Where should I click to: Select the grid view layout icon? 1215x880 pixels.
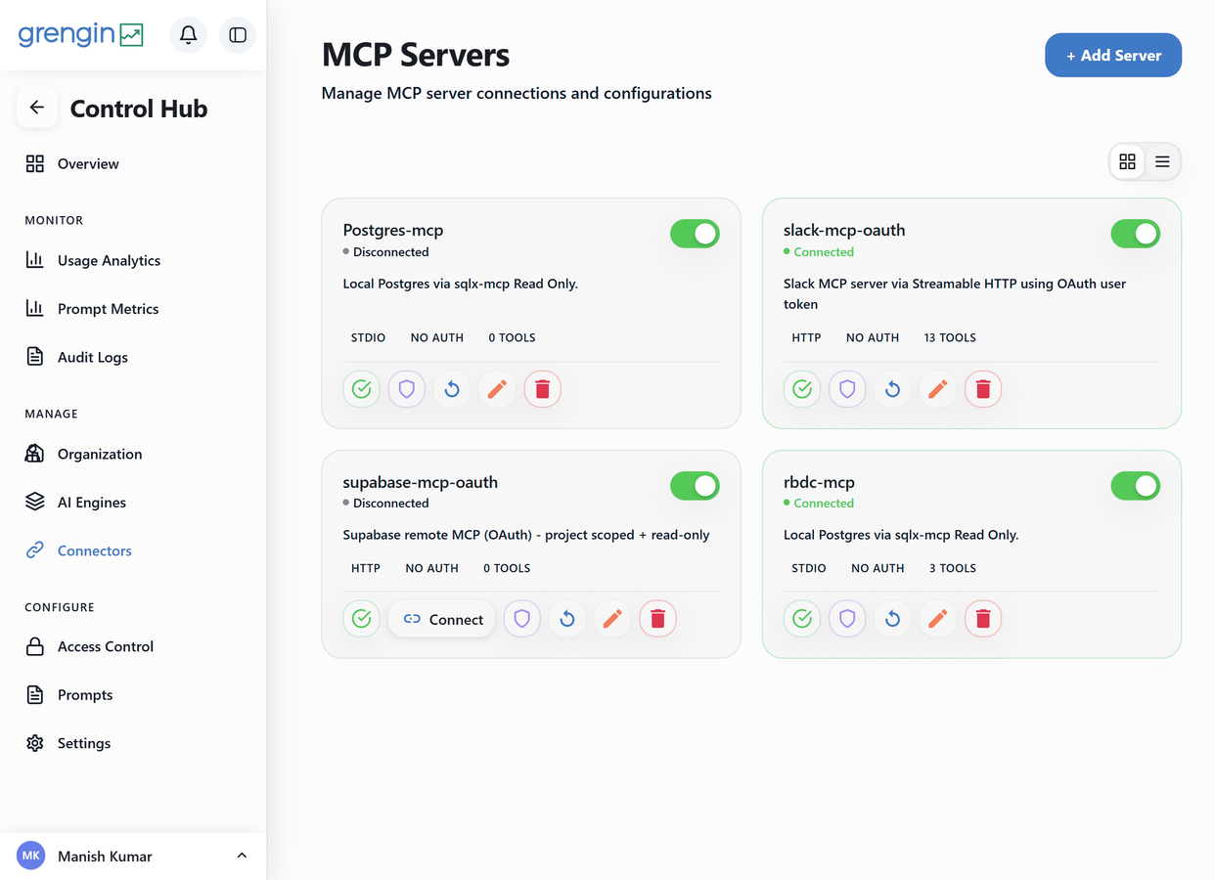(1127, 161)
